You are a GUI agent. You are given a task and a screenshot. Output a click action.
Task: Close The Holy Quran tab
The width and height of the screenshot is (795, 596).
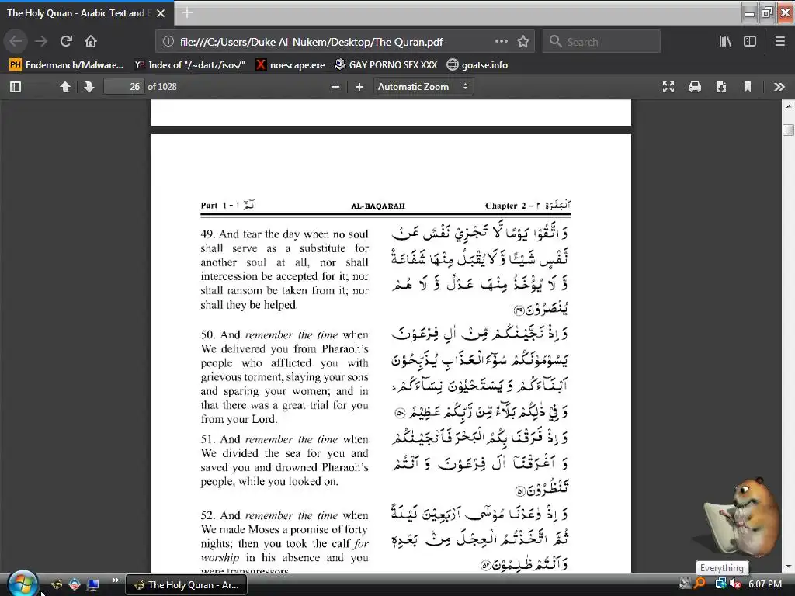(161, 13)
